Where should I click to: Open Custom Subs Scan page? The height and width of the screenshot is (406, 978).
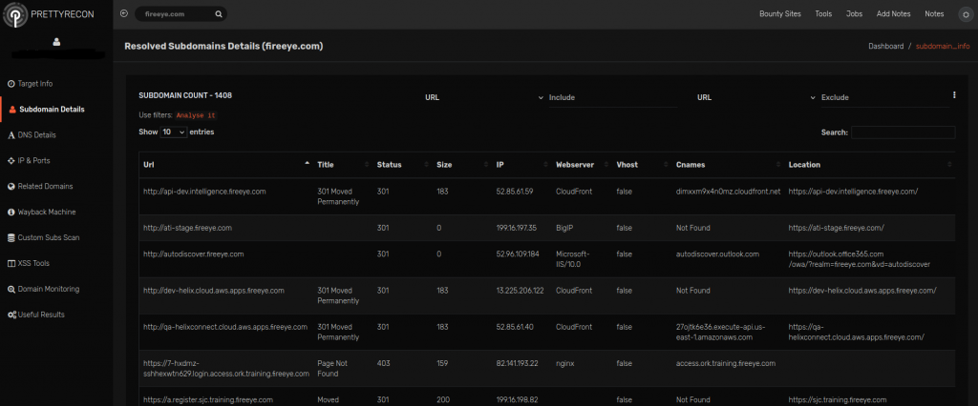click(x=49, y=238)
